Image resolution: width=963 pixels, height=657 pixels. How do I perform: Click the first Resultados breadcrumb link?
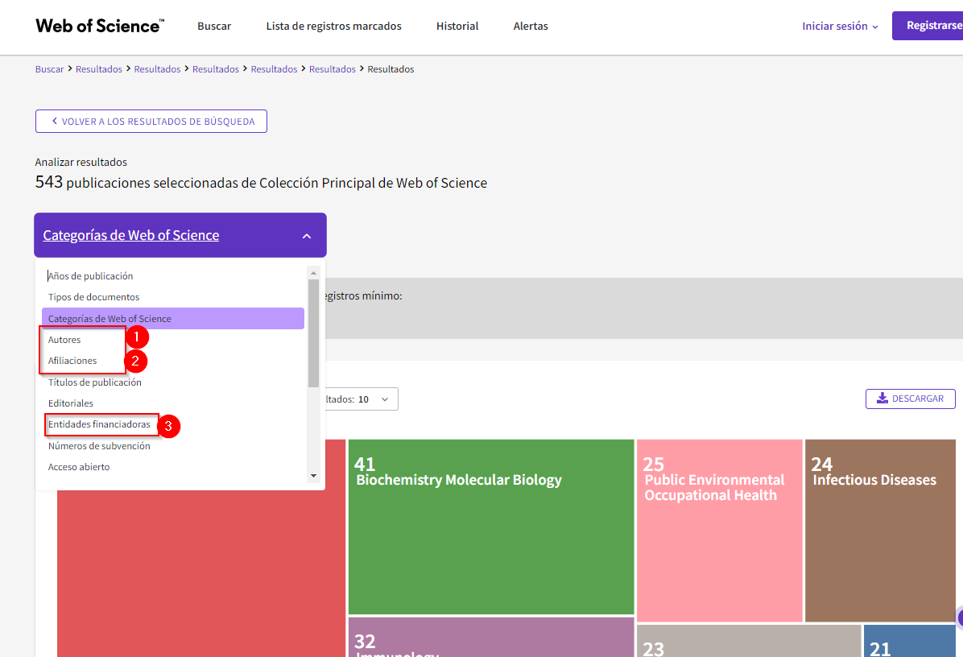pos(99,68)
